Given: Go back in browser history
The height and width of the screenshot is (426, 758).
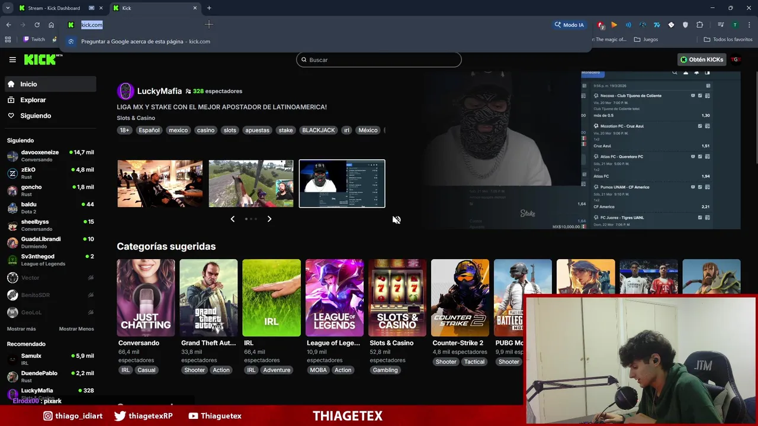Looking at the screenshot, I should click(8, 25).
